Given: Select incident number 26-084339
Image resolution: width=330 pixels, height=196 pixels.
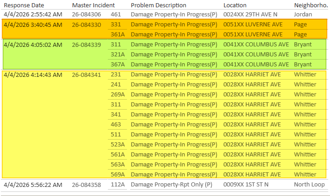Looking at the screenshot, I should [86, 45].
